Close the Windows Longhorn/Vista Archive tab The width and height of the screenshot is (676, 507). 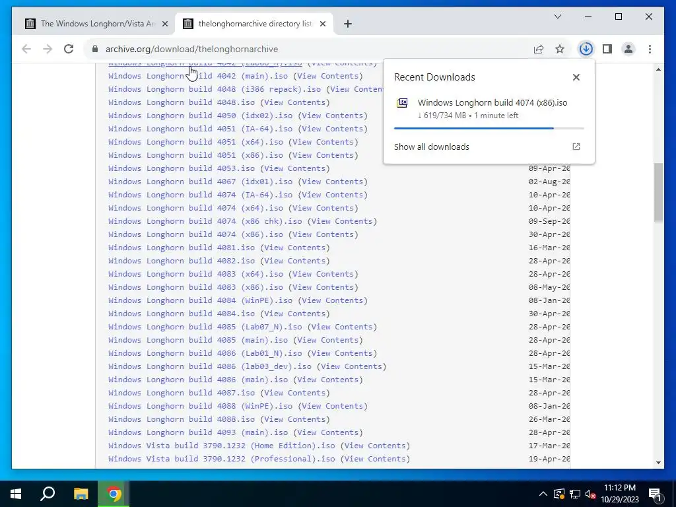click(x=164, y=24)
